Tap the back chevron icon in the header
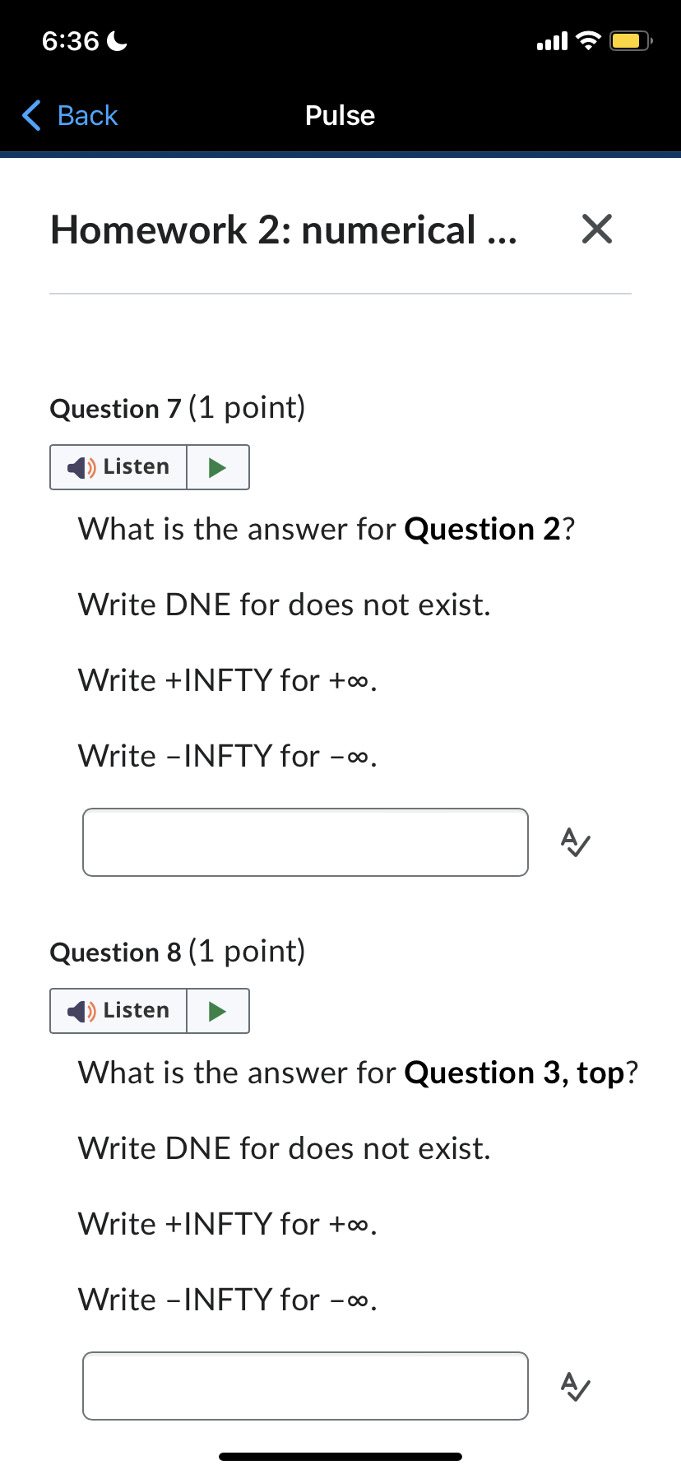 [30, 115]
